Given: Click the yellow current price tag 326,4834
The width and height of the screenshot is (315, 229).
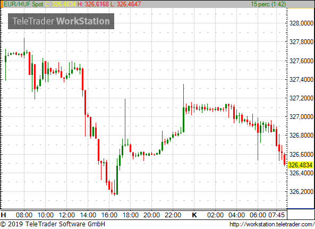Looking at the screenshot, I should [300, 165].
